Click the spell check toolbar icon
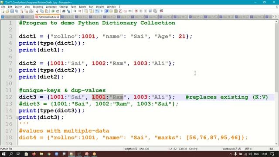The width and height of the screenshot is (279, 157). tap(161, 11)
